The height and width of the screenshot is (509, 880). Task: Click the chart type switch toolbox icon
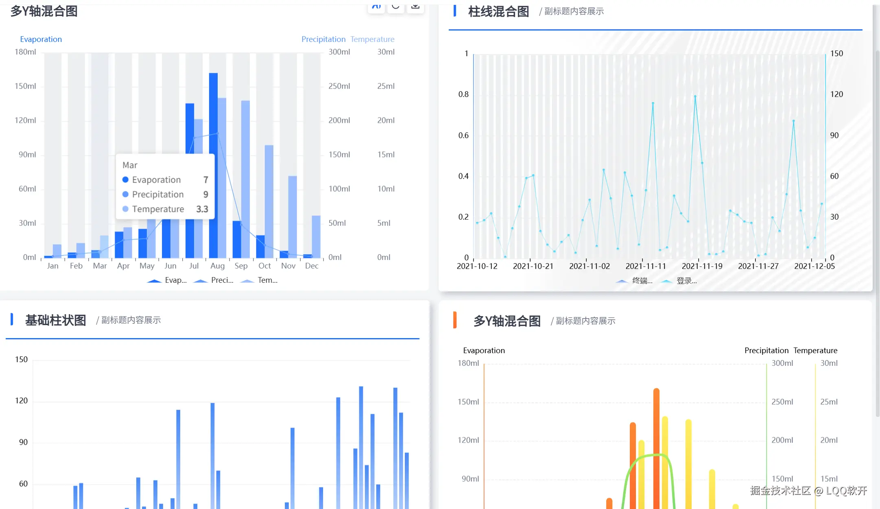tap(376, 7)
